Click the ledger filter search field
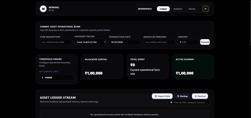Viewport: 251px width, 118px height. click(189, 102)
